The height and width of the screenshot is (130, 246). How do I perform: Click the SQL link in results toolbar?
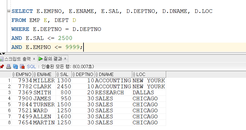tap(31, 67)
